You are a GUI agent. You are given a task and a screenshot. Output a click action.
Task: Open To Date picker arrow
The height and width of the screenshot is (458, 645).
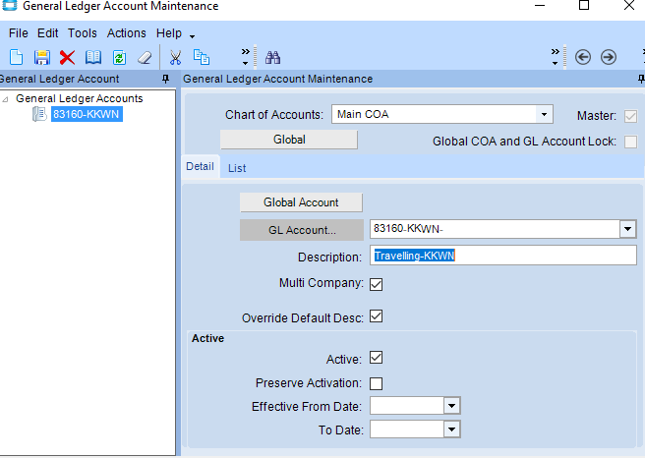click(451, 429)
